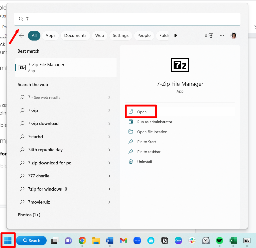This screenshot has width=256, height=248.
Task: Run 7-Zip as administrator
Action: pos(180,122)
